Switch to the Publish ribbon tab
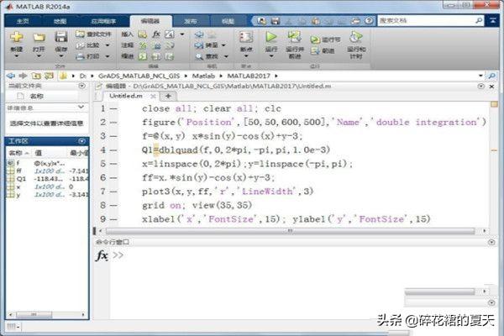The height and width of the screenshot is (336, 504). [191, 21]
